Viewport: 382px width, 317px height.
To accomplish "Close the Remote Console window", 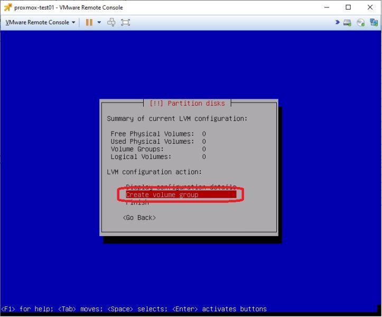I will click(370, 7).
